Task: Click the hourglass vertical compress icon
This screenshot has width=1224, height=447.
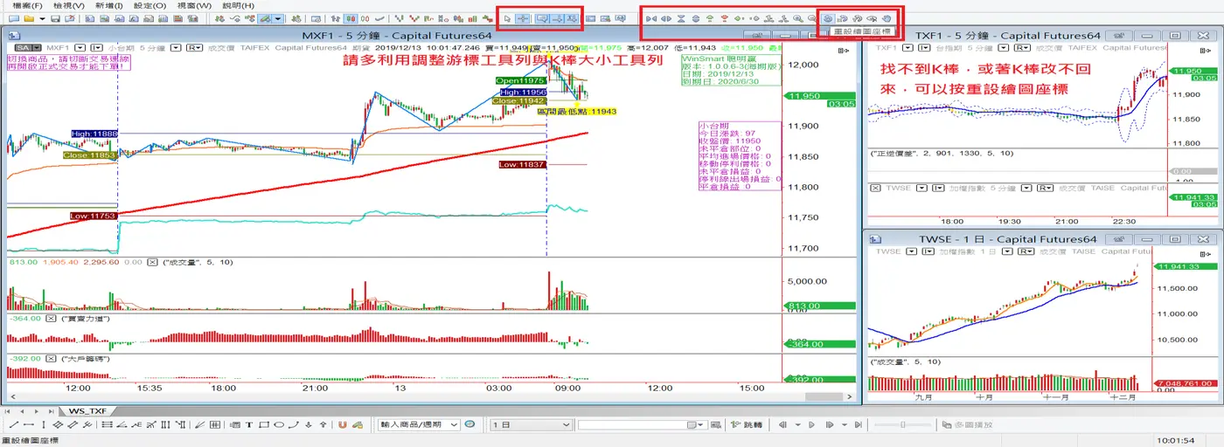Action: pyautogui.click(x=681, y=18)
